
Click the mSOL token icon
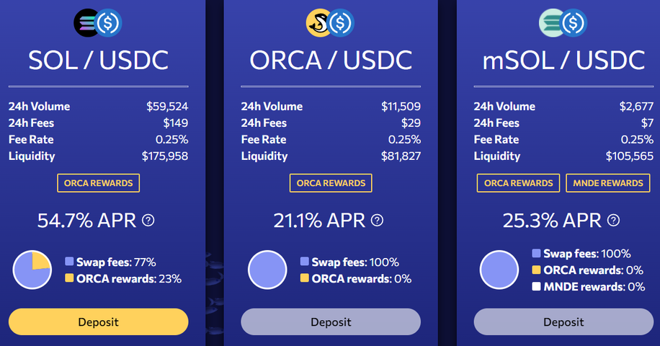pyautogui.click(x=550, y=23)
